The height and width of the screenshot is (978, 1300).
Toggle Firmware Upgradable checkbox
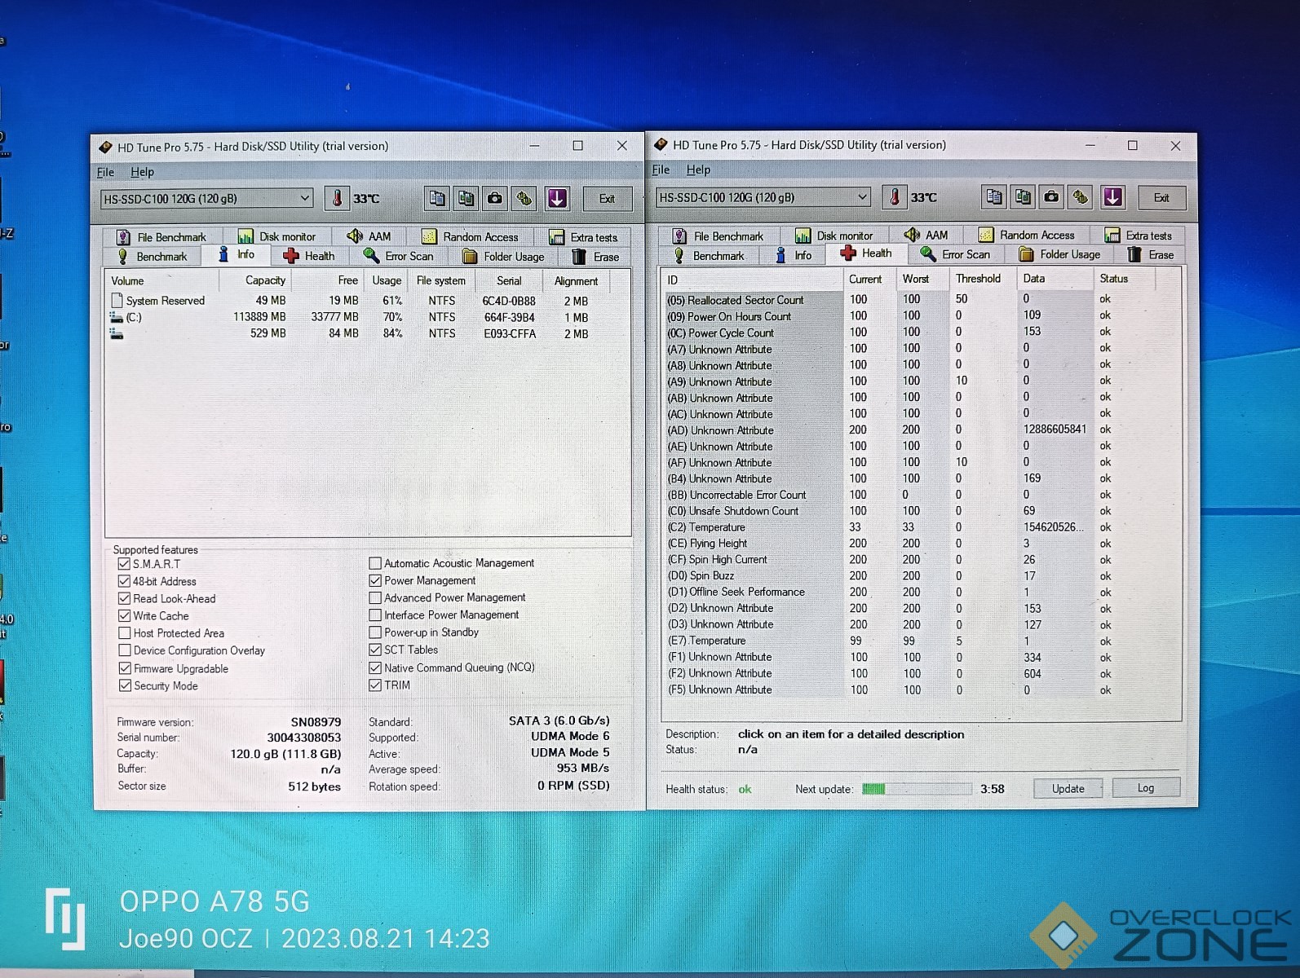click(125, 668)
